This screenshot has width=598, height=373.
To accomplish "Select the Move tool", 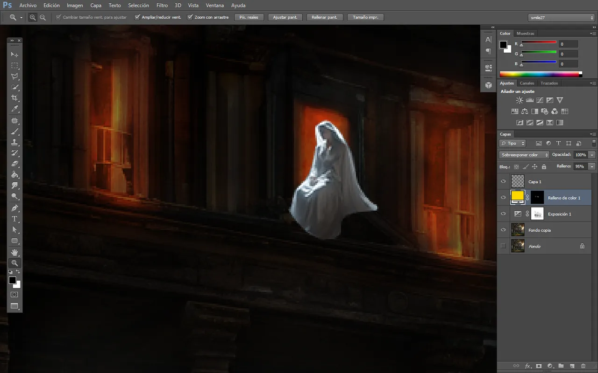I will (x=14, y=54).
